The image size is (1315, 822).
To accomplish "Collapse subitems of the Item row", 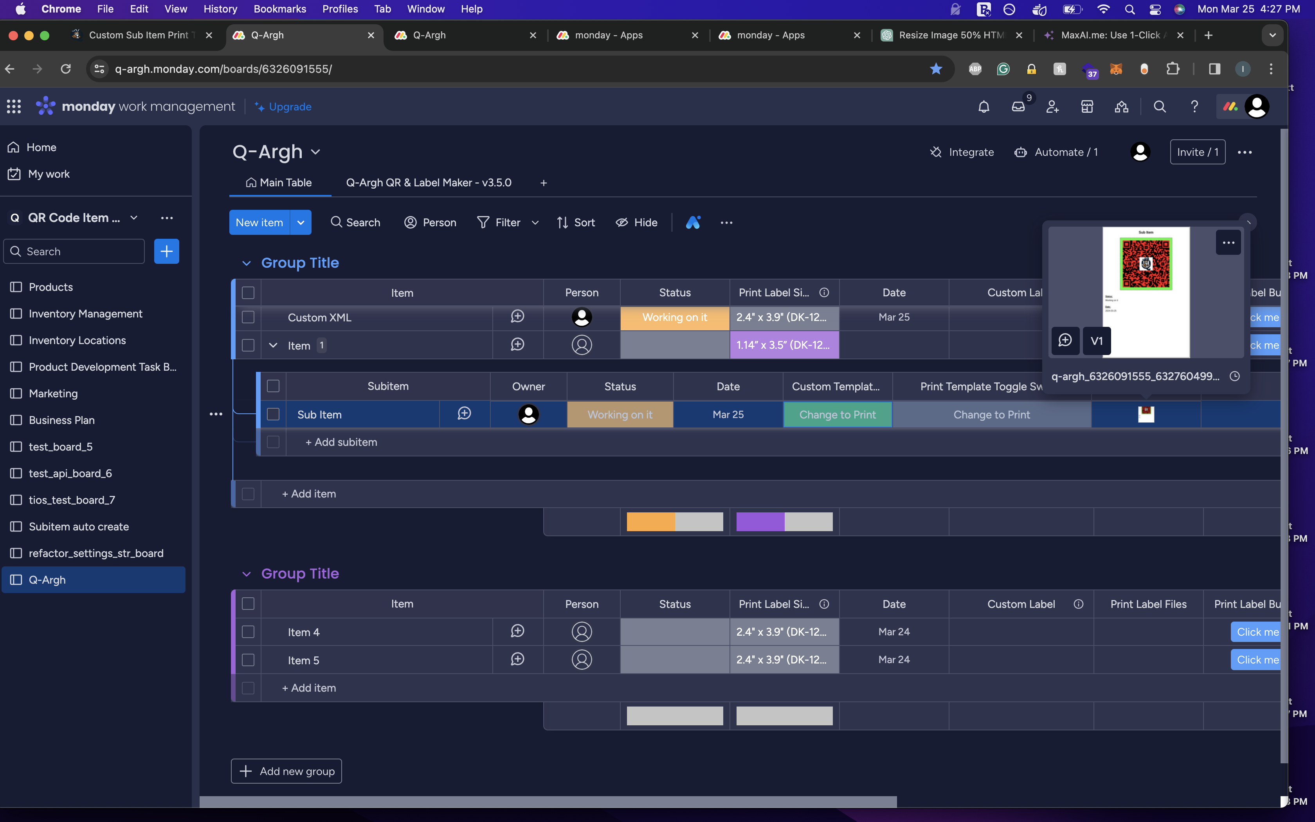I will (x=273, y=345).
